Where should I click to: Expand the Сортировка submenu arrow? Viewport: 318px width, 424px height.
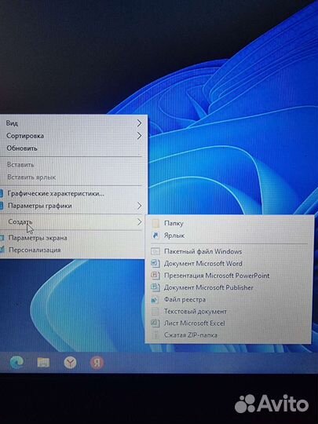(x=139, y=136)
